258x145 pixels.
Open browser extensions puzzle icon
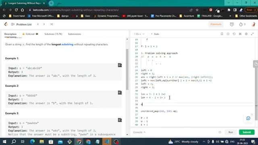pyautogui.click(x=229, y=10)
